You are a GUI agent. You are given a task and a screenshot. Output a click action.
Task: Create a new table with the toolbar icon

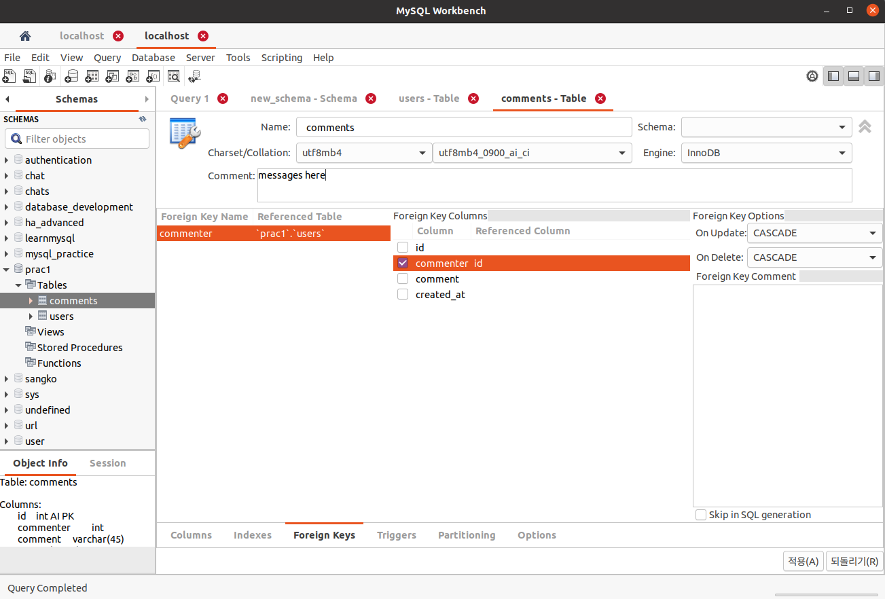[92, 76]
